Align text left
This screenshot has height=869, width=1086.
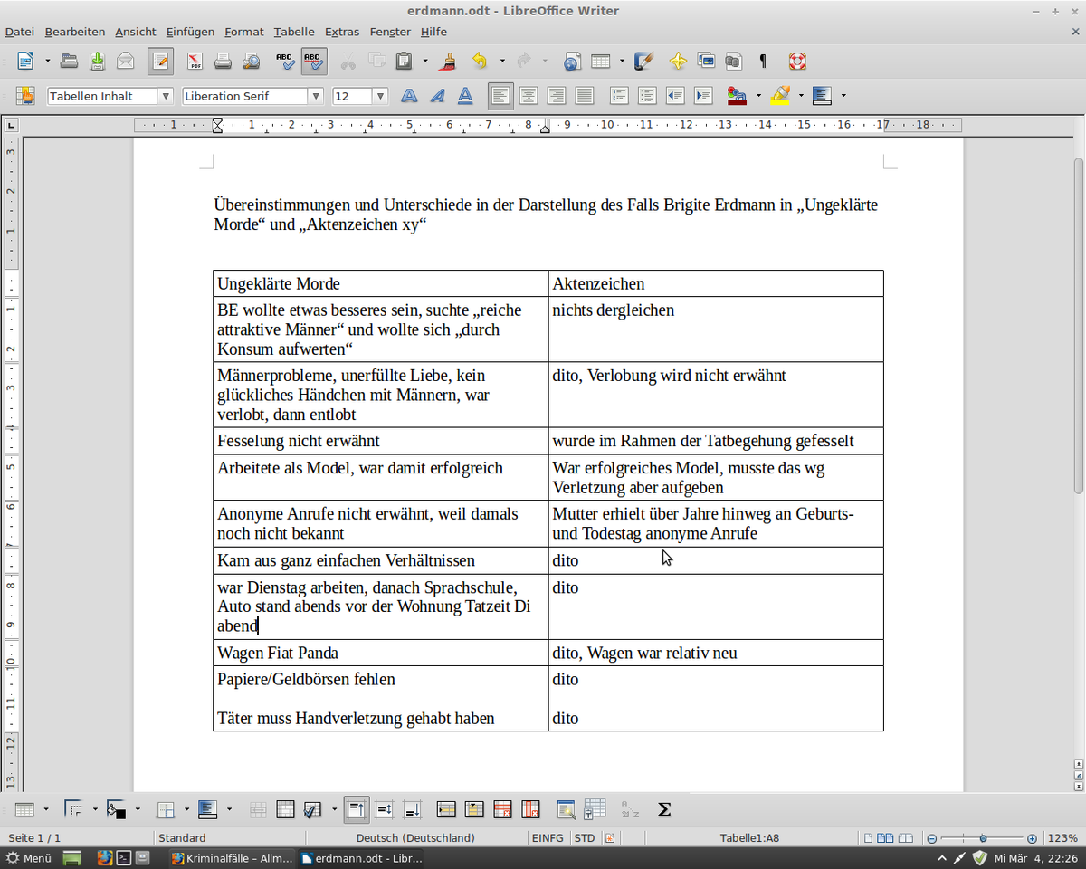tap(500, 96)
